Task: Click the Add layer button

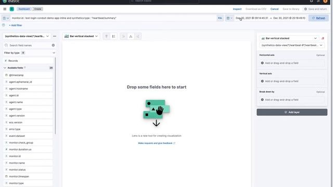Action: pos(292,112)
